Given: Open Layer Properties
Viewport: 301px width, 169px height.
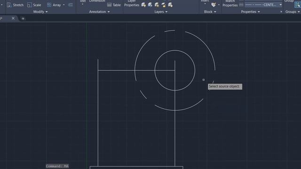Looking at the screenshot, I should [x=132, y=4].
